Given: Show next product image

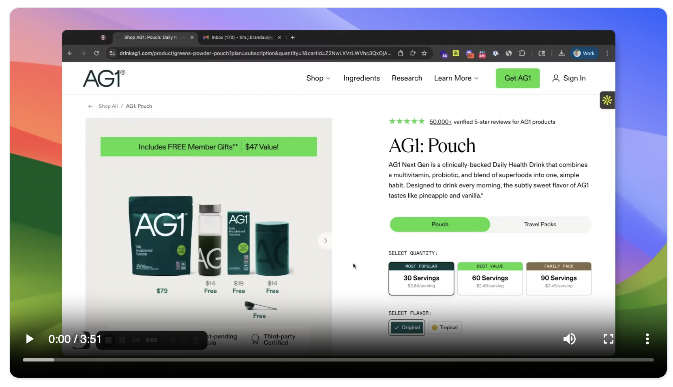Looking at the screenshot, I should coord(325,241).
